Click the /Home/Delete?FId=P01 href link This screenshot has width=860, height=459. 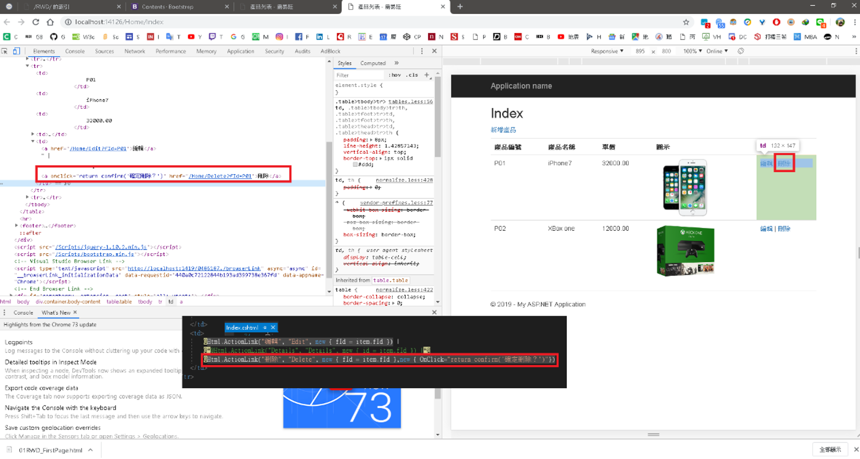pos(220,176)
